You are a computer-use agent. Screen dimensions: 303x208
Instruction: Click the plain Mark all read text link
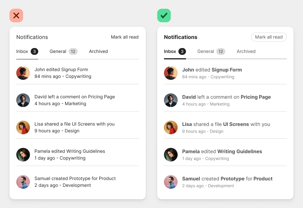[x=125, y=37]
